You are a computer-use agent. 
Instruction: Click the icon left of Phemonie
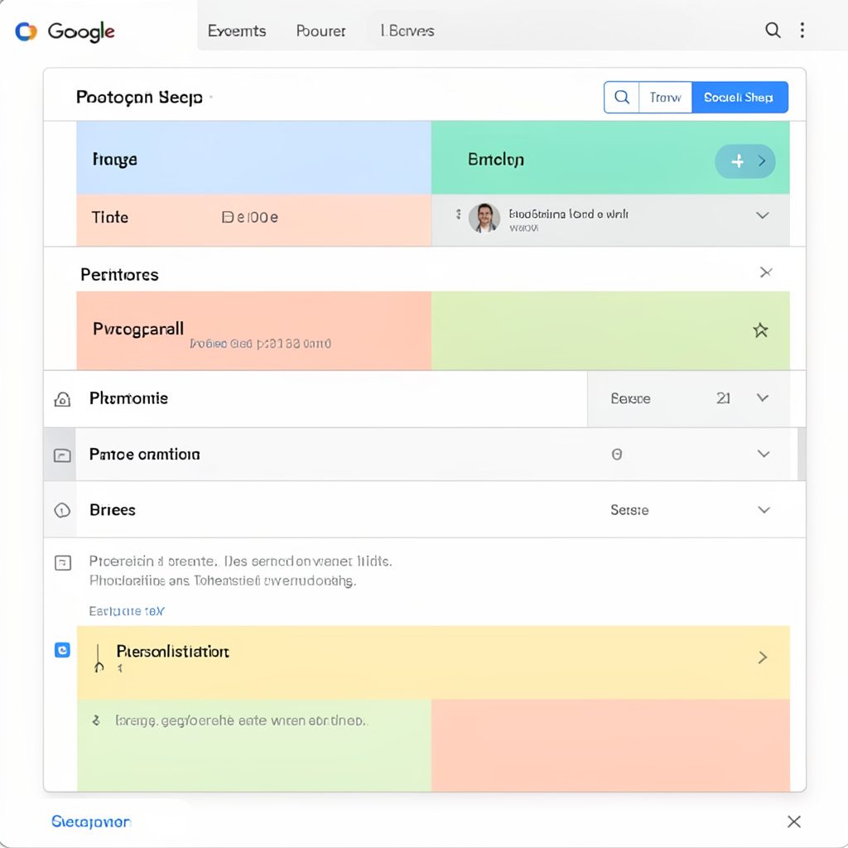(62, 399)
